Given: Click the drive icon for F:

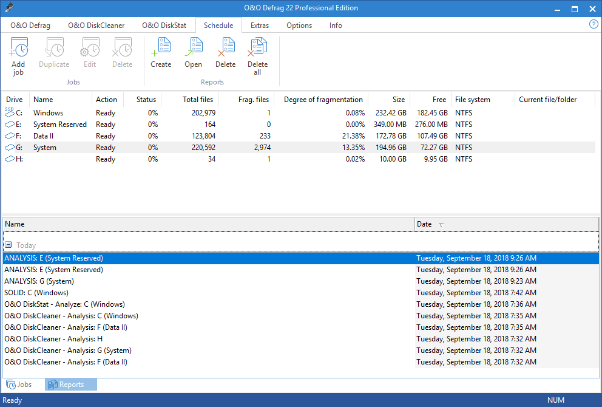Looking at the screenshot, I should (x=10, y=135).
